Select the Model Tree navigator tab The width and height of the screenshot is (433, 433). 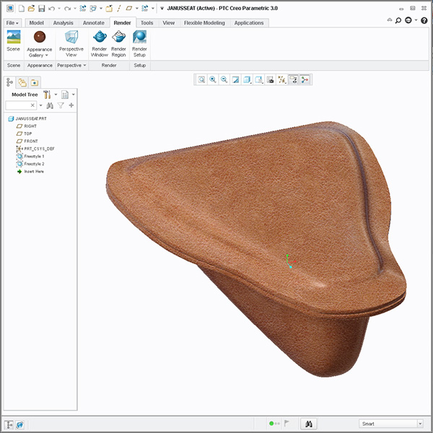point(9,82)
